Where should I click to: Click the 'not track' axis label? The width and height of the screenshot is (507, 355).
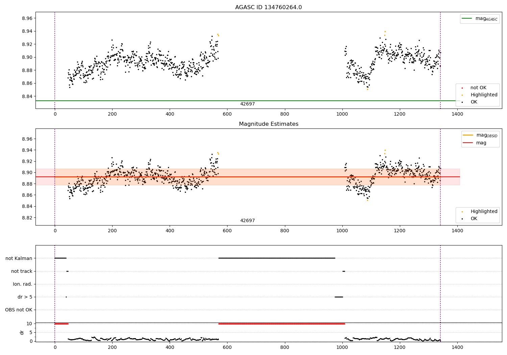[x=22, y=271]
